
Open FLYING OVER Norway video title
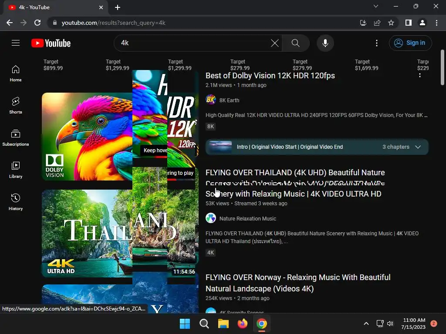(x=298, y=283)
